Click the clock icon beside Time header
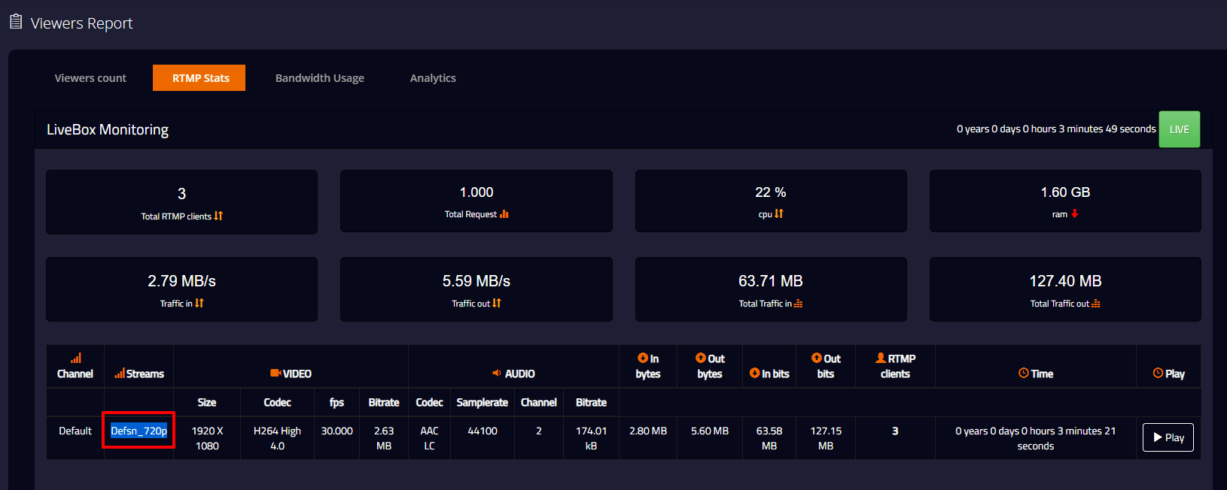Viewport: 1227px width, 490px height. (1024, 373)
